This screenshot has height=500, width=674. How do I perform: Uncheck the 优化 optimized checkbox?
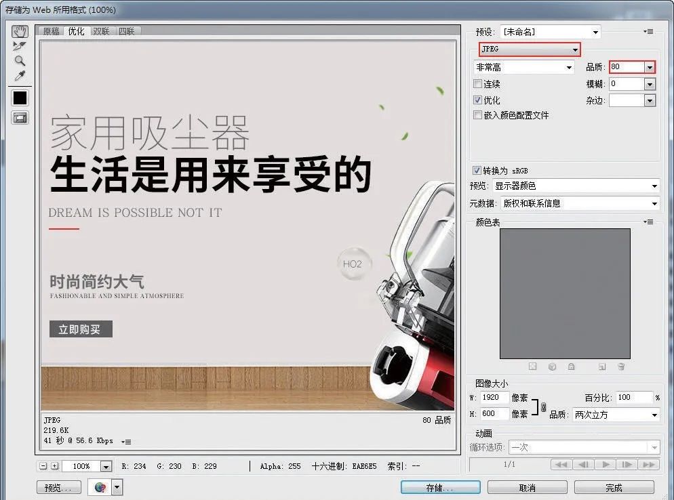pyautogui.click(x=477, y=100)
